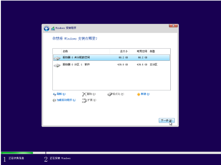Refresh the drive list via 刷新 link
This screenshot has height=165, width=221.
point(61,94)
